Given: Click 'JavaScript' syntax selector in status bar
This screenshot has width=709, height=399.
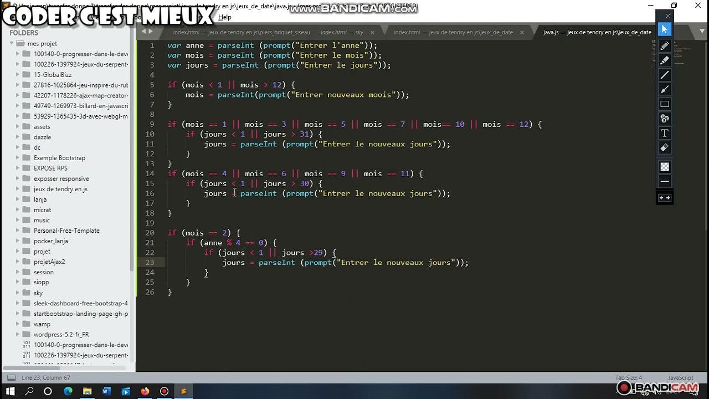Looking at the screenshot, I should point(681,378).
